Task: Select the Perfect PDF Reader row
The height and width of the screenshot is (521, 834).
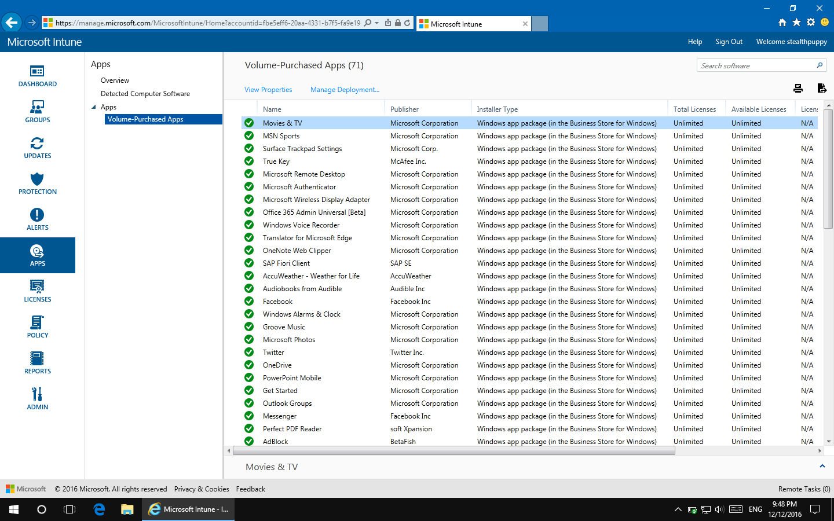Action: [529, 429]
